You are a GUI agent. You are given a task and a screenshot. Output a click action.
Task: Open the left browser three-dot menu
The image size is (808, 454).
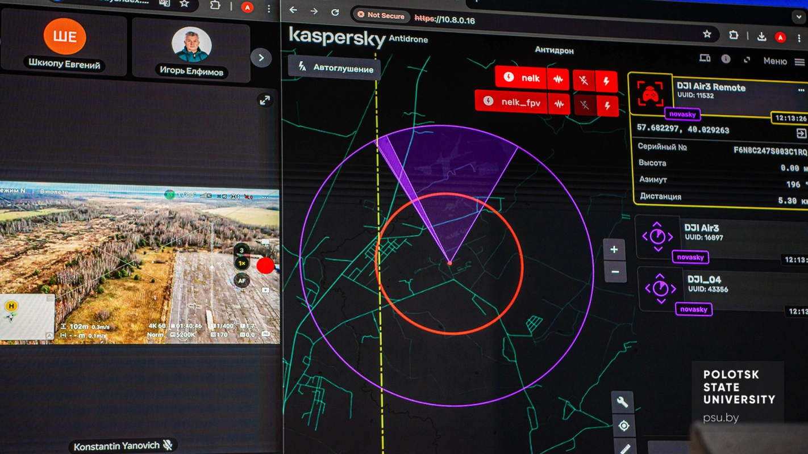pyautogui.click(x=268, y=9)
